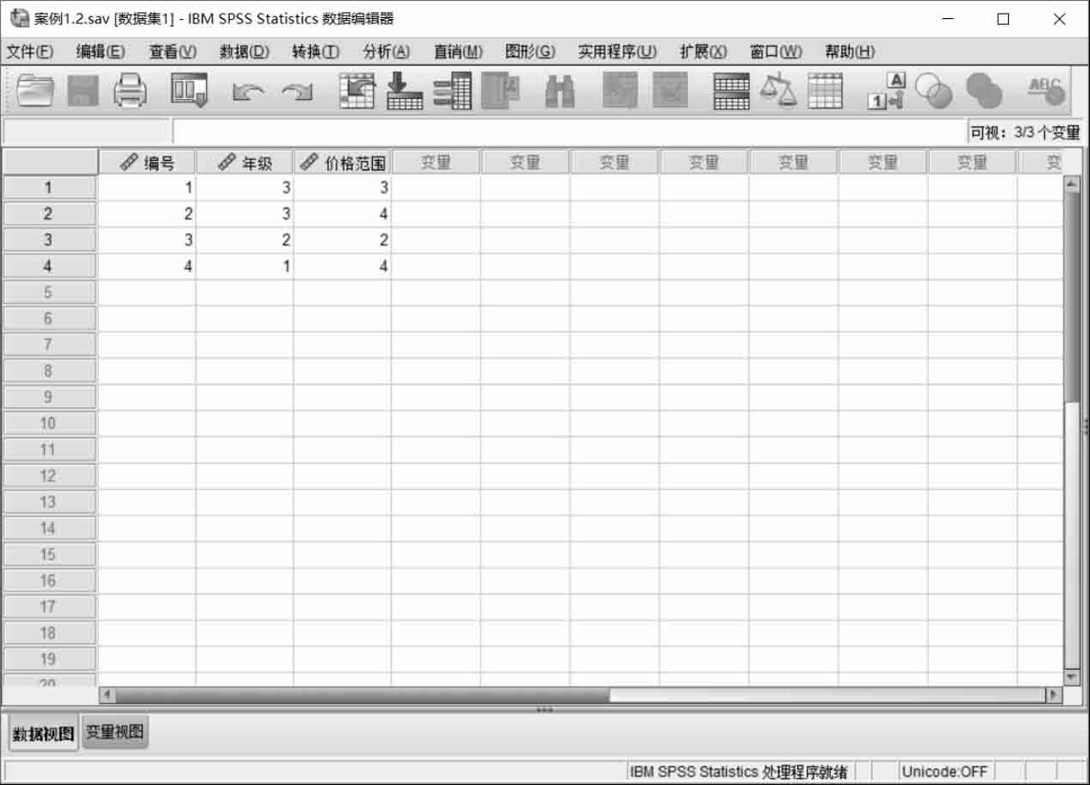Click 编号 cell in row 4
Viewport: 1090px width, 785px height.
point(147,267)
